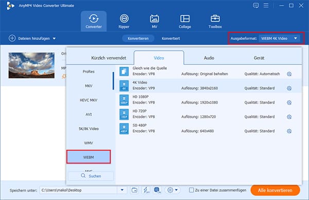
Task: Click Auflösung: 1920x1080 text
Action: pos(199,103)
